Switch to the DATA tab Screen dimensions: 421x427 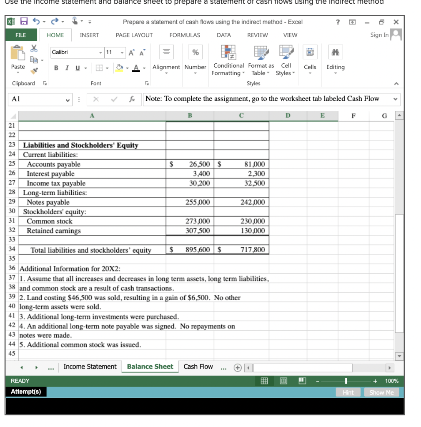coord(224,35)
